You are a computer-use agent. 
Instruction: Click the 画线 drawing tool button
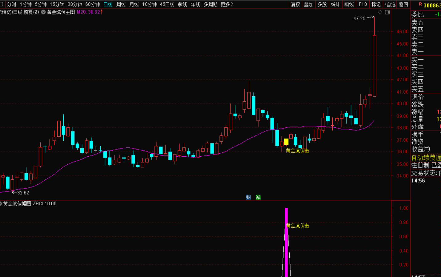(x=349, y=4)
